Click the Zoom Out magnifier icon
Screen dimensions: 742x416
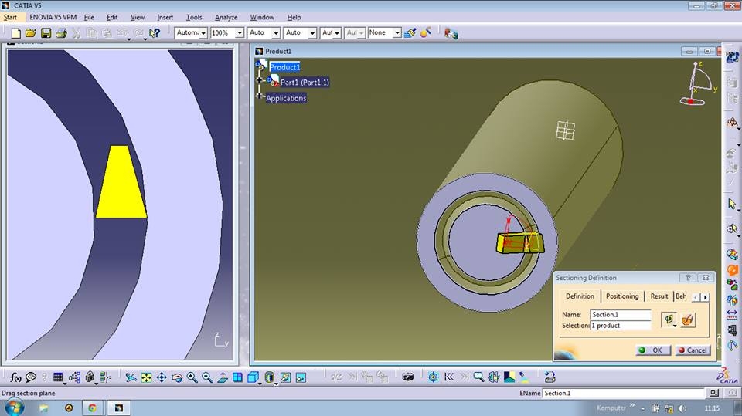coord(207,377)
